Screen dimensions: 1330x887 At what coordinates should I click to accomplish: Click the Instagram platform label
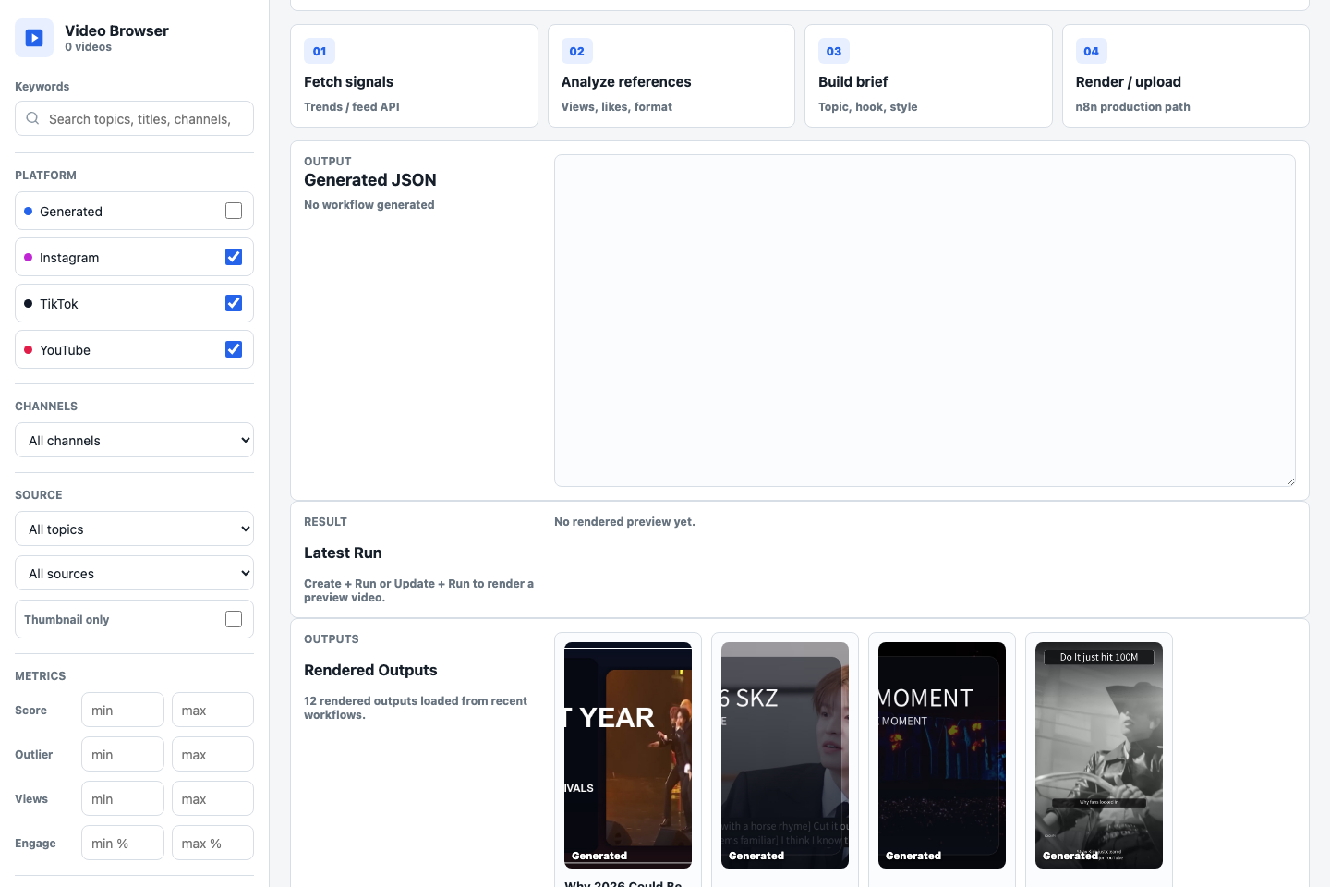tap(69, 258)
